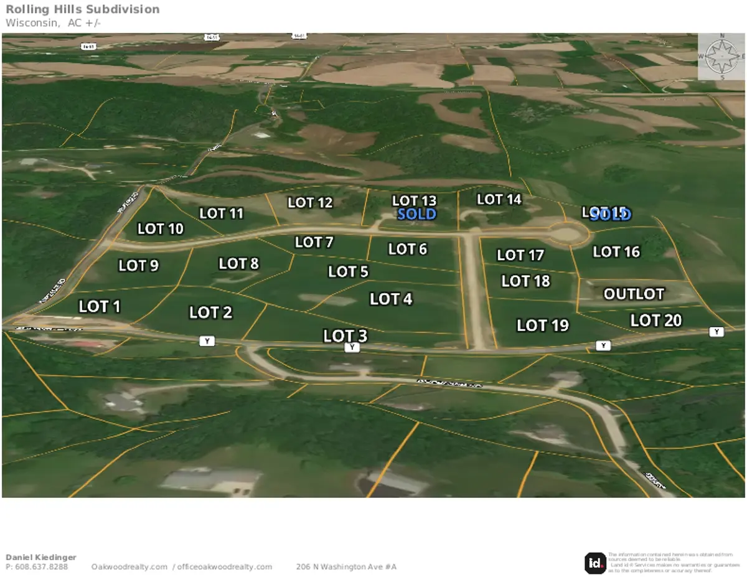Select the LOT 4 label
Screen dimensions: 747x577
(x=391, y=299)
